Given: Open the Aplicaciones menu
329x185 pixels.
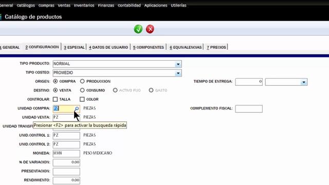Looking at the screenshot, I should coord(156,6).
